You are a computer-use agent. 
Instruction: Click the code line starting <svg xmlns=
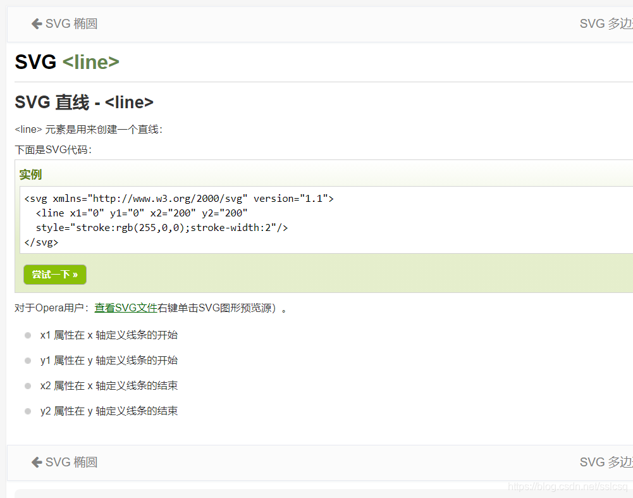click(x=179, y=199)
